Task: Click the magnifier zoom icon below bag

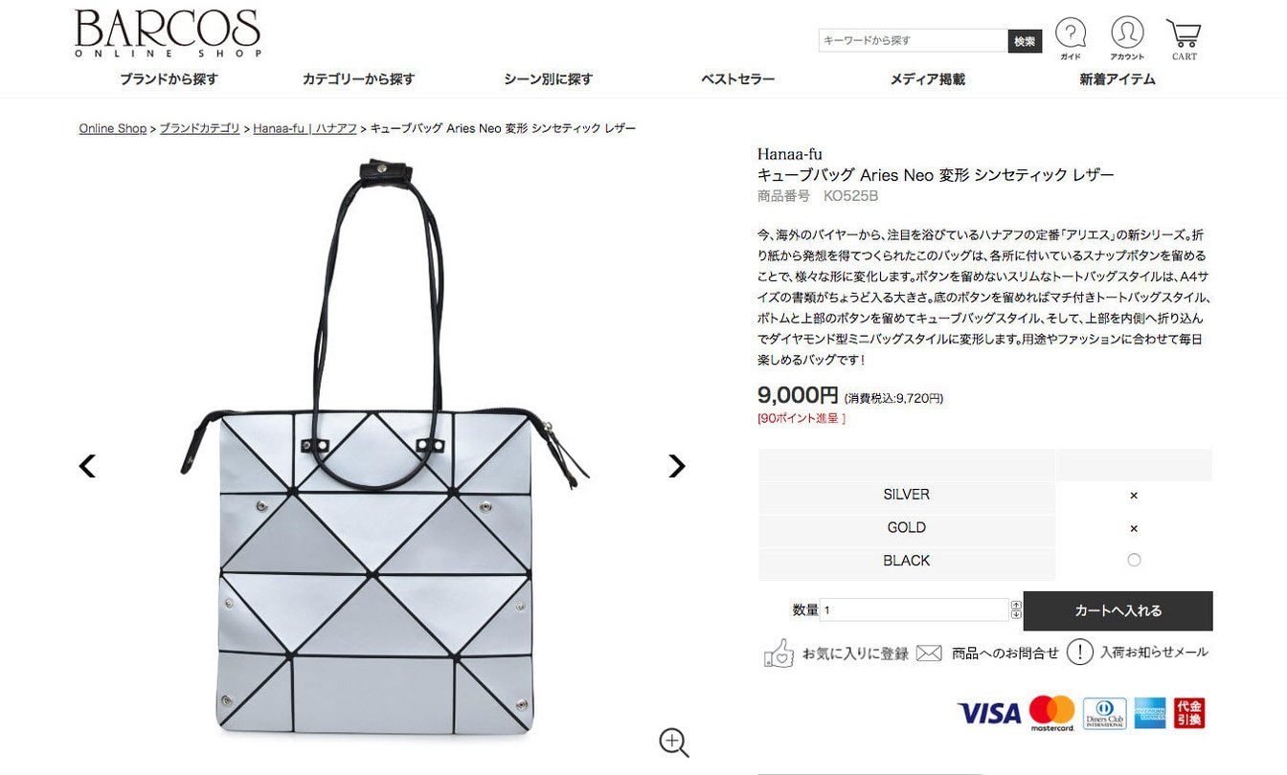Action: [674, 742]
